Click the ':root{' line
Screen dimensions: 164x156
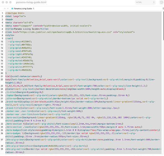9,38
